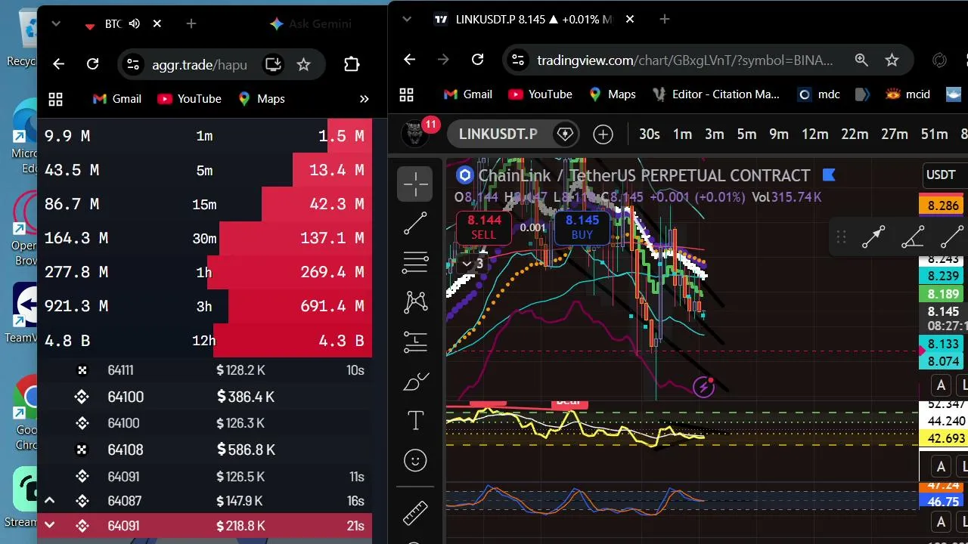Expand the collapsed indicator legend showing 3
The image size is (968, 544).
(473, 264)
